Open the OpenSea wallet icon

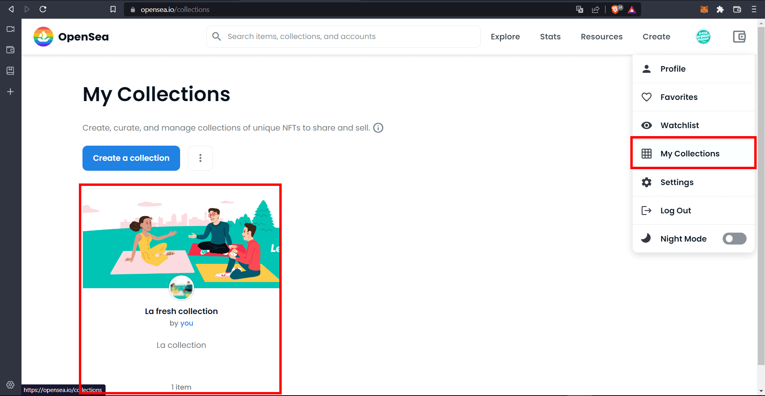coord(739,37)
